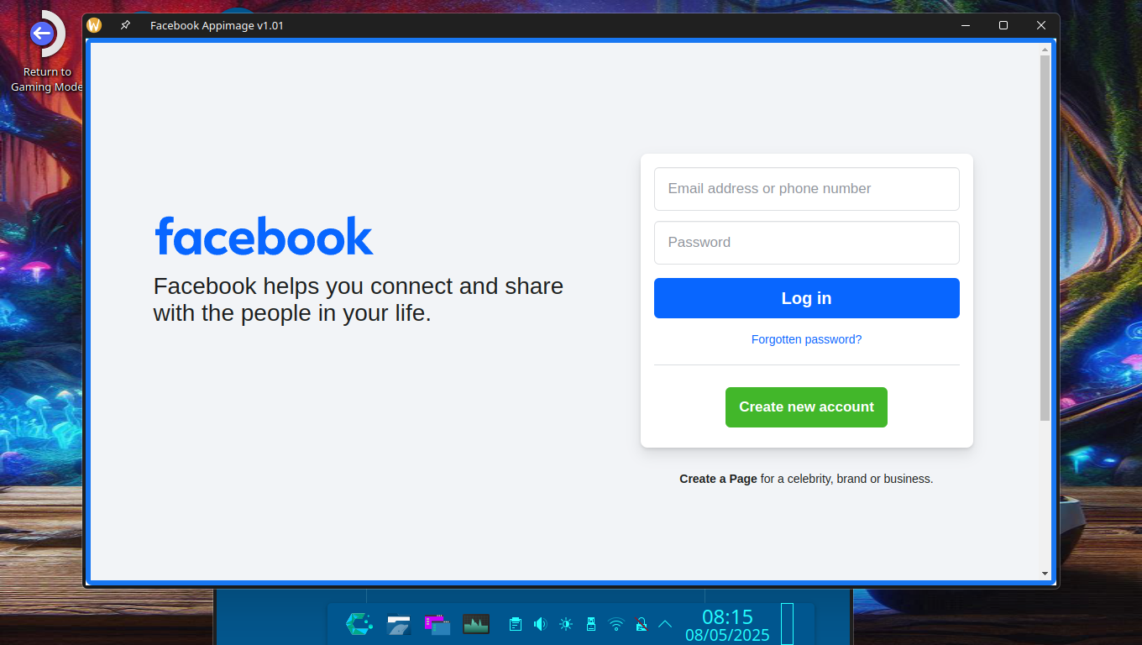This screenshot has width=1142, height=645.
Task: Open the Create a Page link
Action: (718, 479)
